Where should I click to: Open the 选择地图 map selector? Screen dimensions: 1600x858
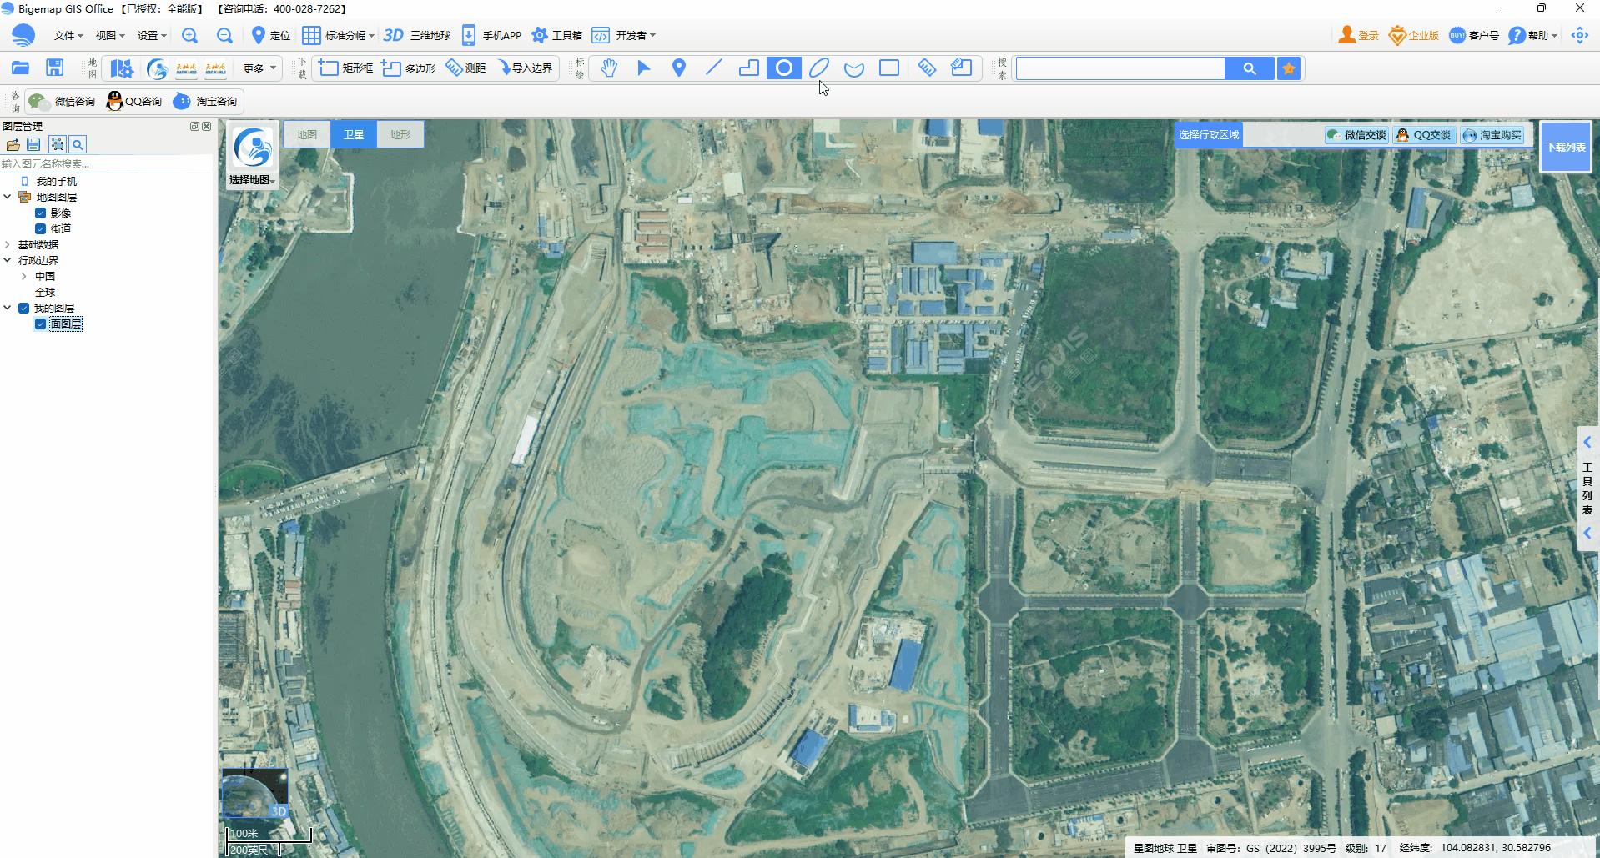click(x=251, y=178)
